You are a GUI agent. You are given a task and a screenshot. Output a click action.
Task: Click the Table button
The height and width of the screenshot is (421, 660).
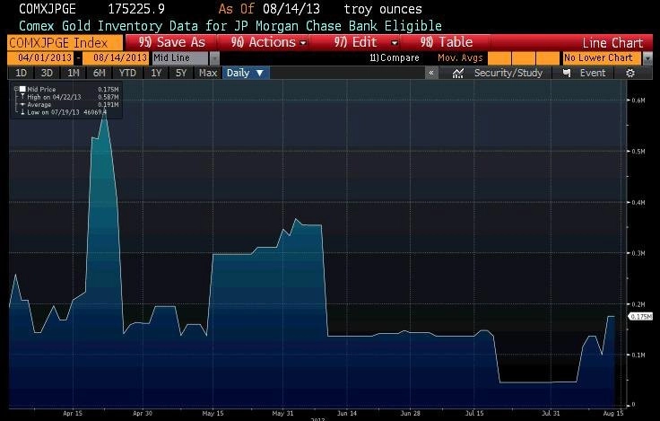click(x=447, y=42)
